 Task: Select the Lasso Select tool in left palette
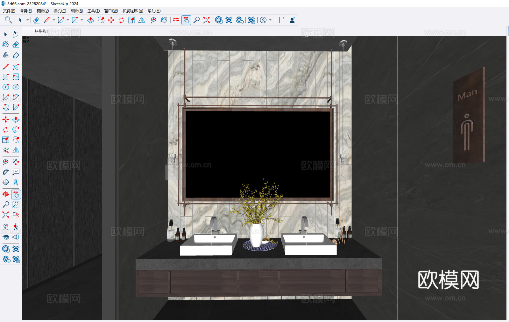(x=16, y=34)
